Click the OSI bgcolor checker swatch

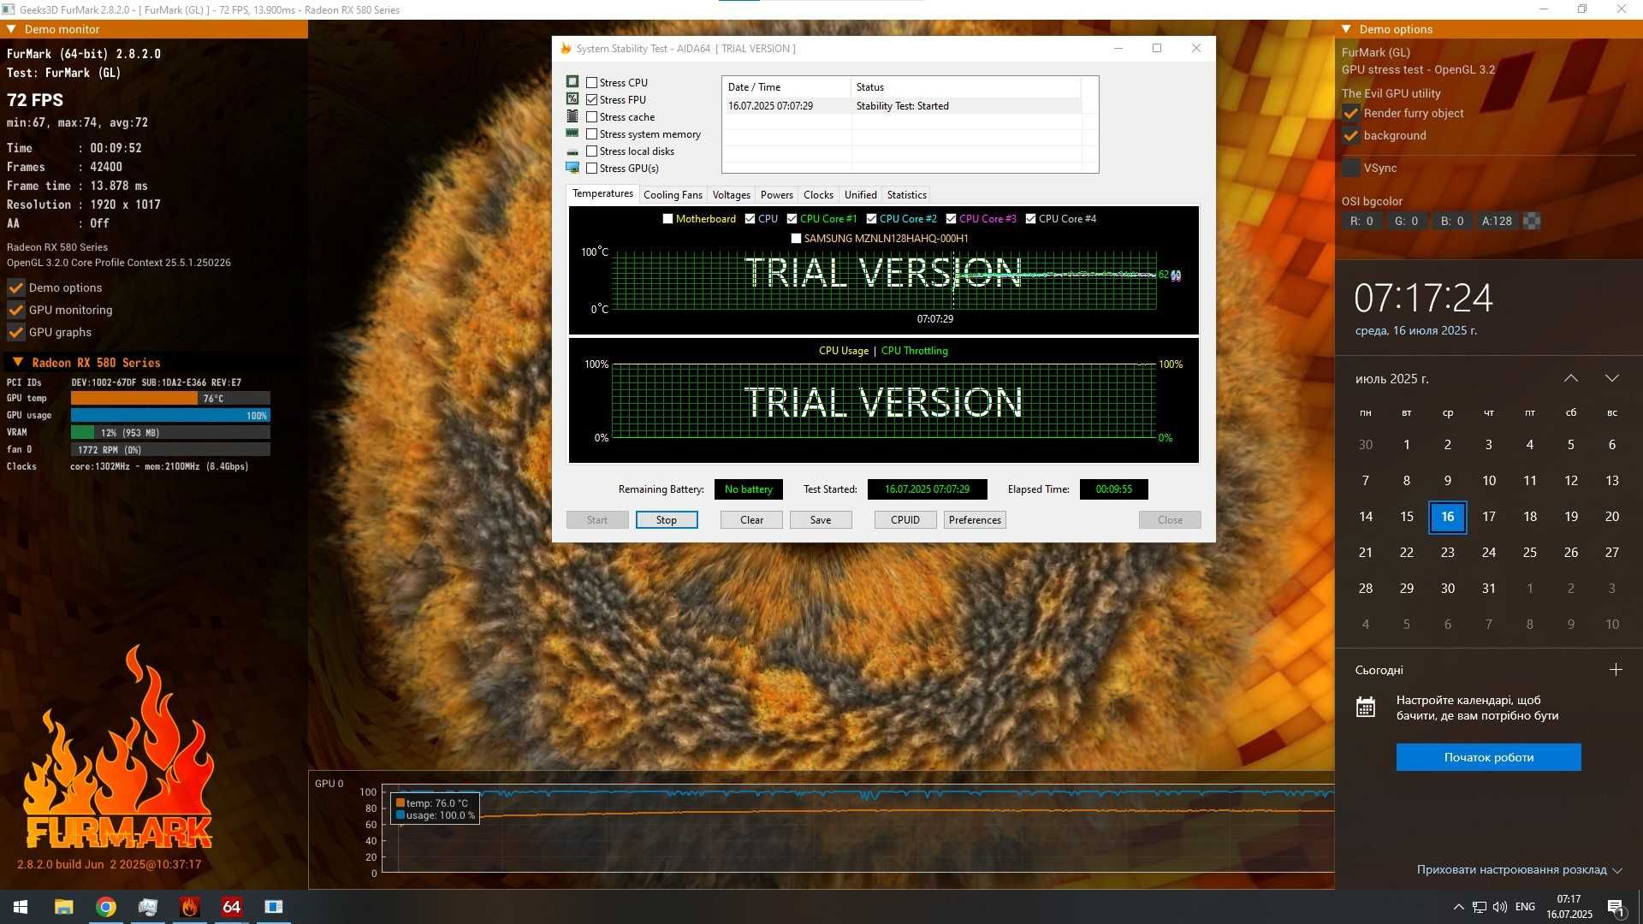[1532, 221]
